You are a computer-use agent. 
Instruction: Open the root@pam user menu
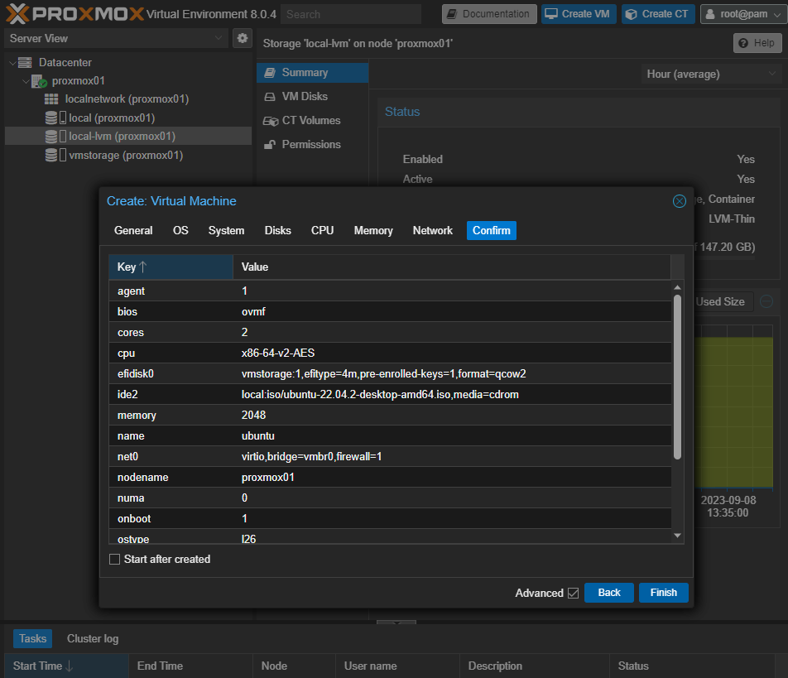click(x=742, y=14)
